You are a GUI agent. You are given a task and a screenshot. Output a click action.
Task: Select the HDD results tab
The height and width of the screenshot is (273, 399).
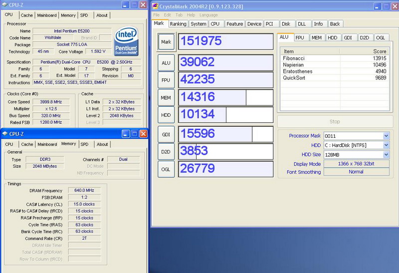click(333, 38)
